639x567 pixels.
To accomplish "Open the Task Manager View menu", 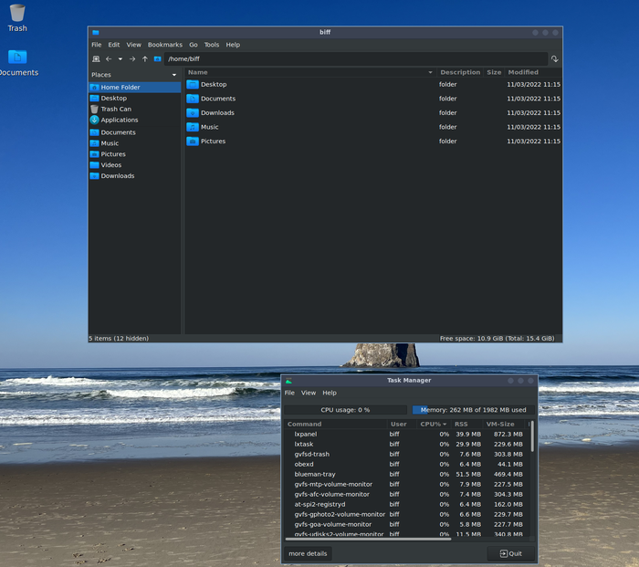I will [x=309, y=393].
